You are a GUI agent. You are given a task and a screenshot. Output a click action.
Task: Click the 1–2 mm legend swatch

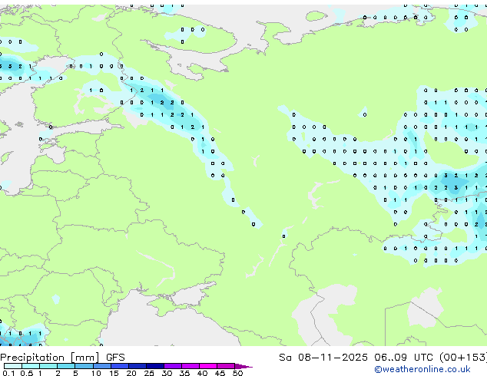[x=48, y=366]
